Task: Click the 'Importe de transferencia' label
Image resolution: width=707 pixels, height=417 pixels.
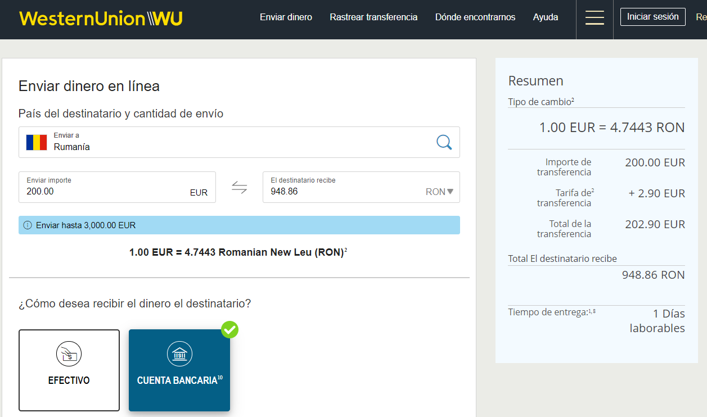Action: [564, 167]
